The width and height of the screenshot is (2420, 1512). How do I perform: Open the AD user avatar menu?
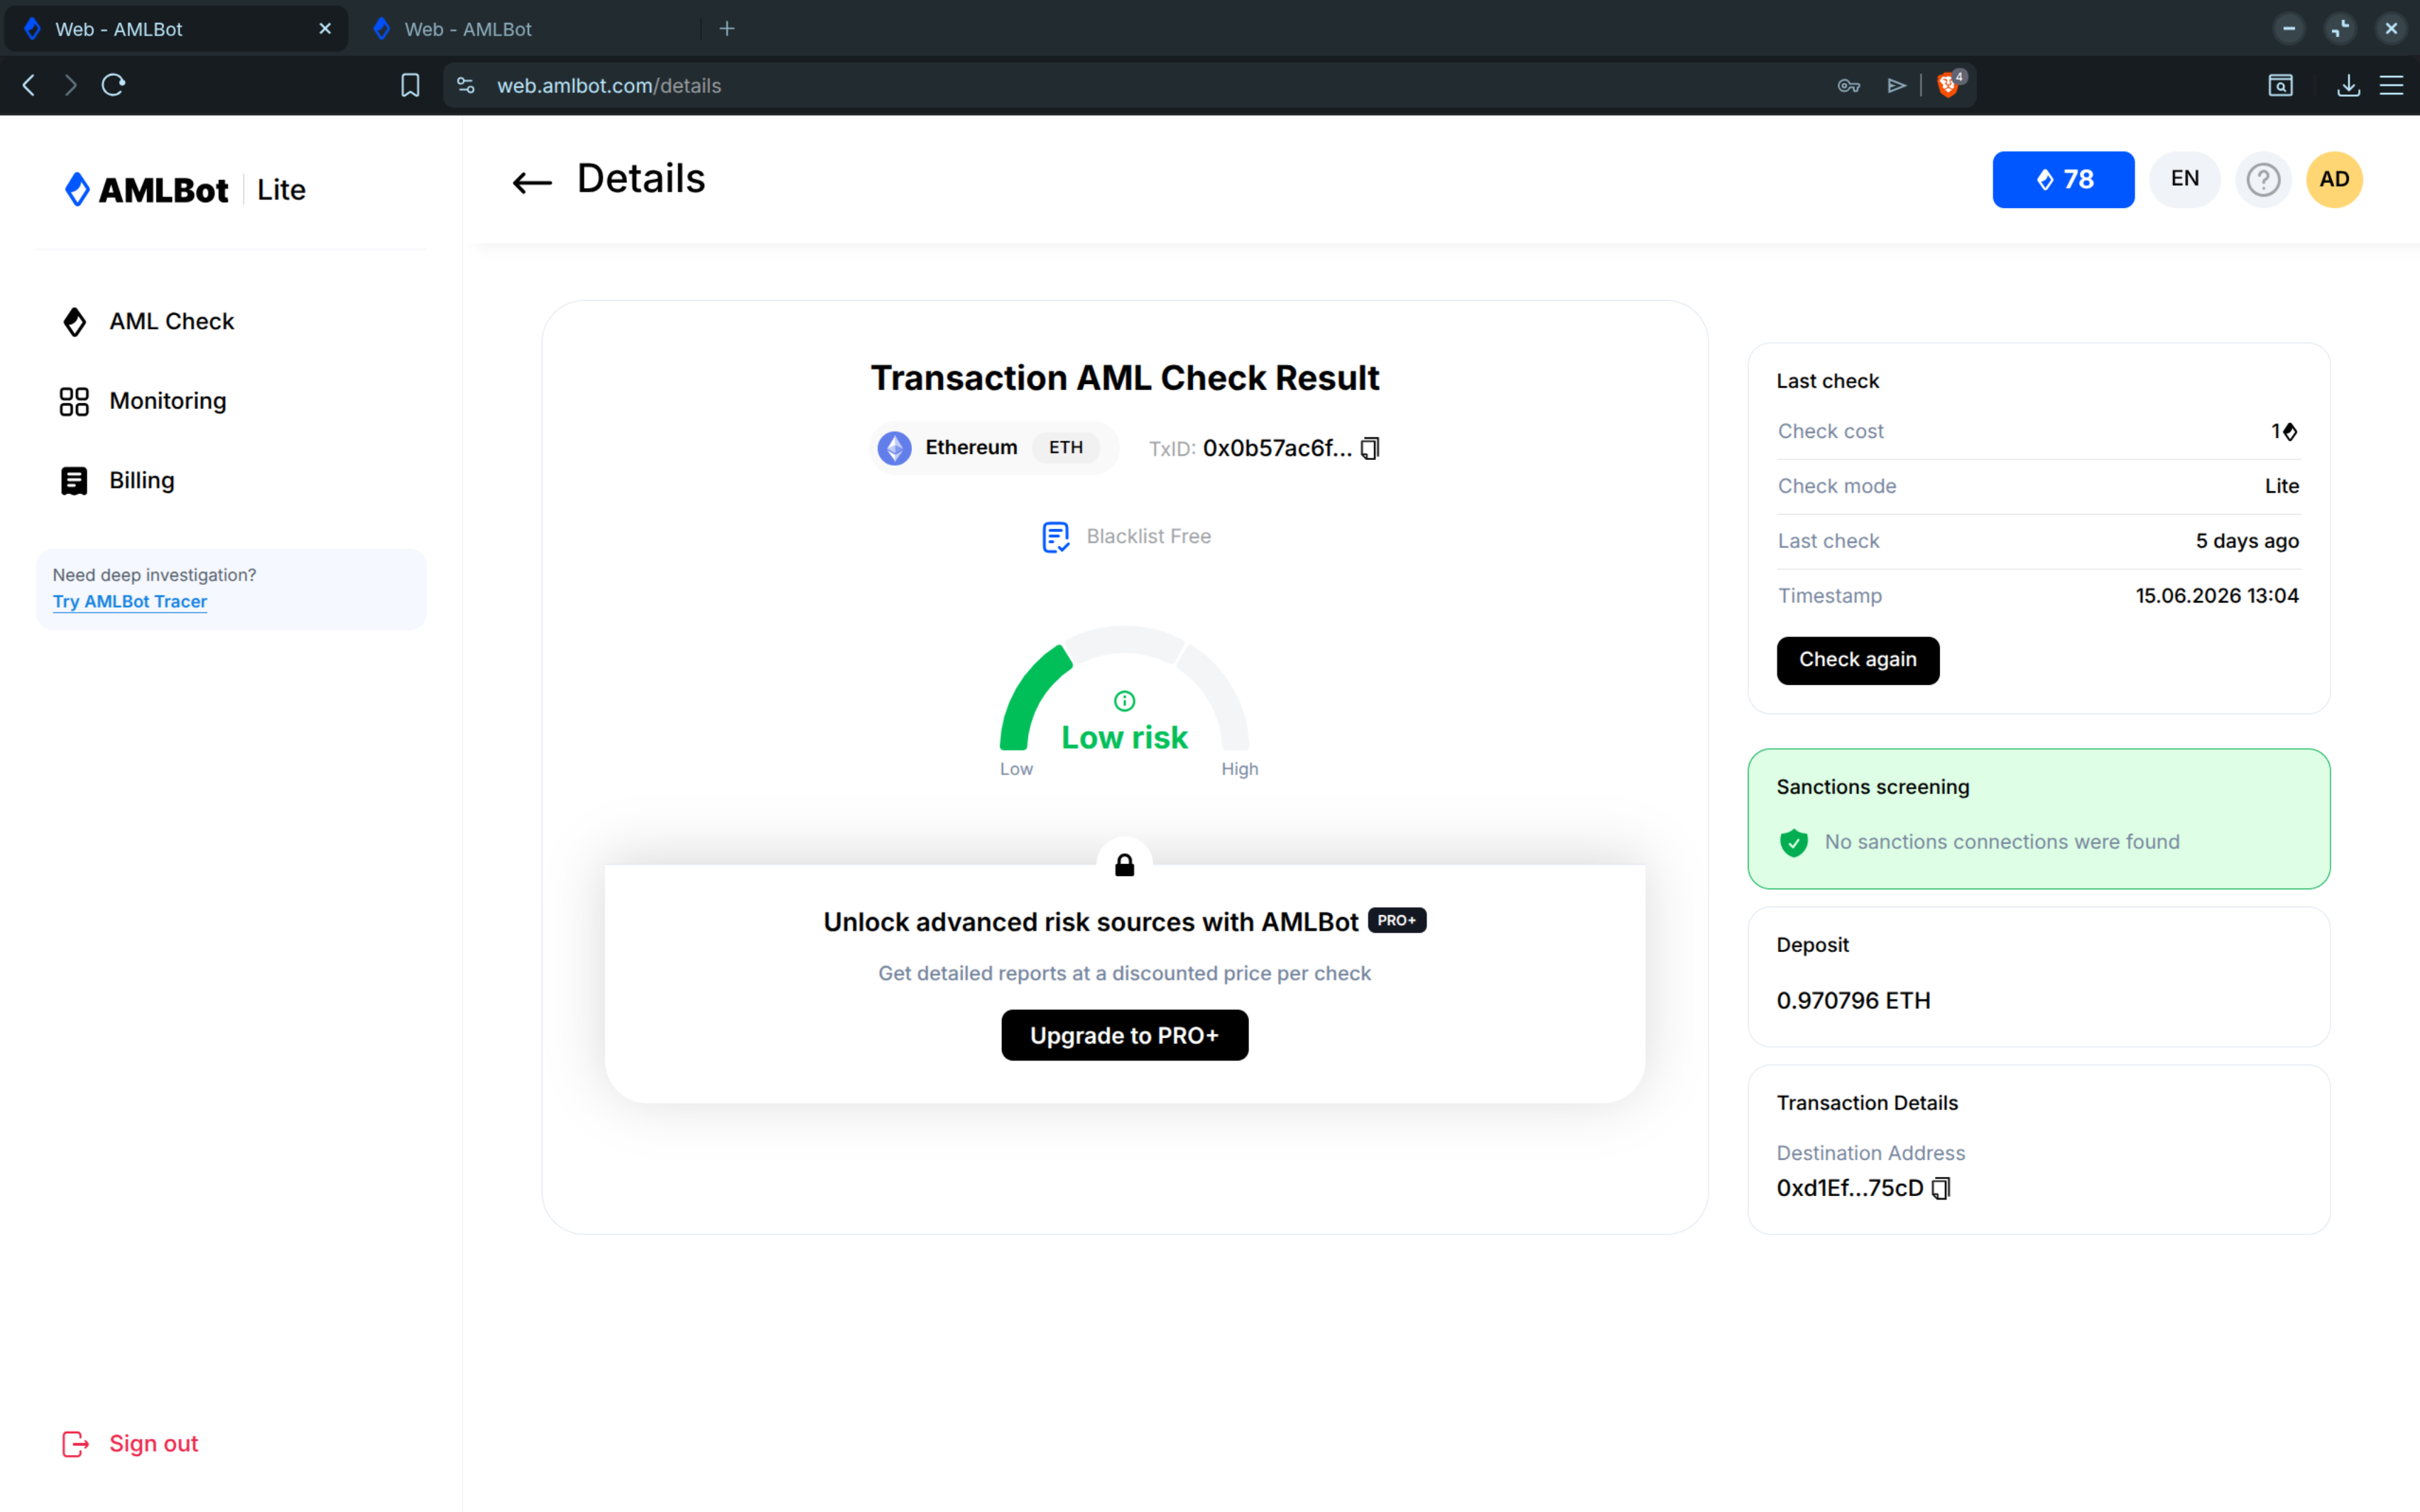[2335, 180]
